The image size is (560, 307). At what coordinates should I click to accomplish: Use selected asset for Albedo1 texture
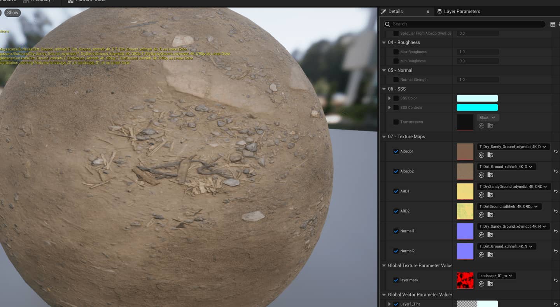click(481, 155)
